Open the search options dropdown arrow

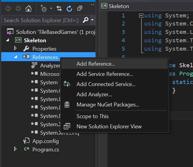92,20
